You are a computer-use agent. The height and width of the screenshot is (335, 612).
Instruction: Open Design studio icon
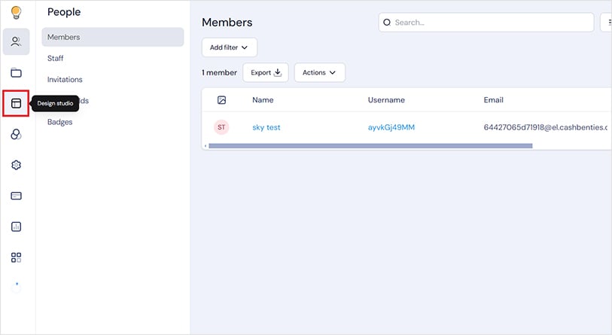tap(16, 103)
